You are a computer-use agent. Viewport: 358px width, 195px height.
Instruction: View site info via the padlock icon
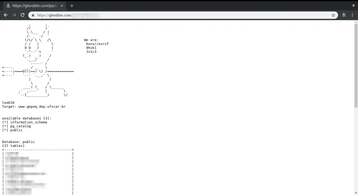pyautogui.click(x=33, y=15)
